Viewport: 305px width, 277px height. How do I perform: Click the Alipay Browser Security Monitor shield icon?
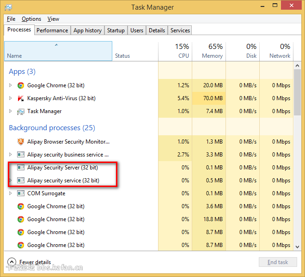coord(21,142)
